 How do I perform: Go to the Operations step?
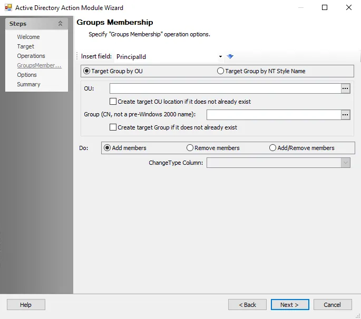(31, 56)
